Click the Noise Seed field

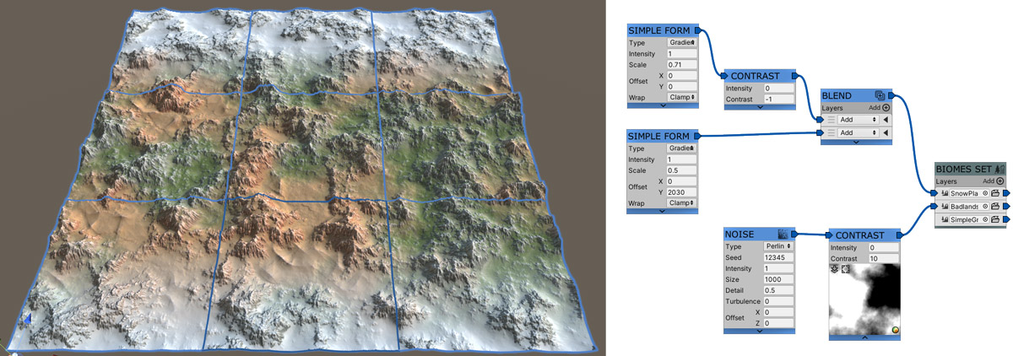[776, 256]
